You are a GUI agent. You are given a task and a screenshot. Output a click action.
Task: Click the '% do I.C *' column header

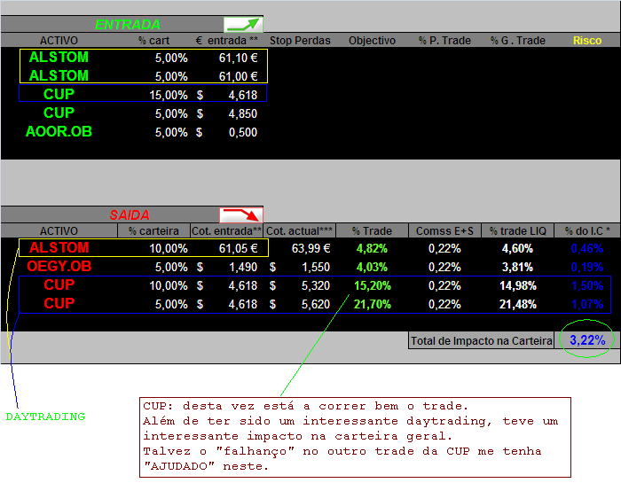tap(587, 230)
